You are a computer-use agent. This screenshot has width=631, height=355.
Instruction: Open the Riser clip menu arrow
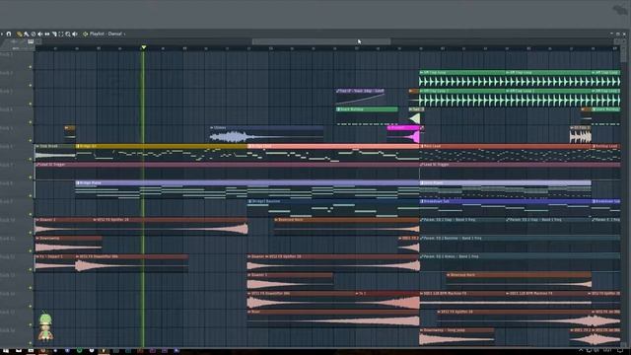tap(249, 312)
